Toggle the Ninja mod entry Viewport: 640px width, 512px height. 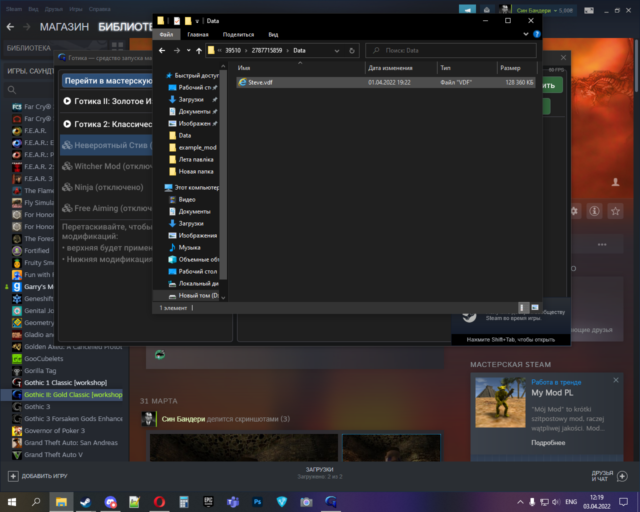pyautogui.click(x=106, y=187)
